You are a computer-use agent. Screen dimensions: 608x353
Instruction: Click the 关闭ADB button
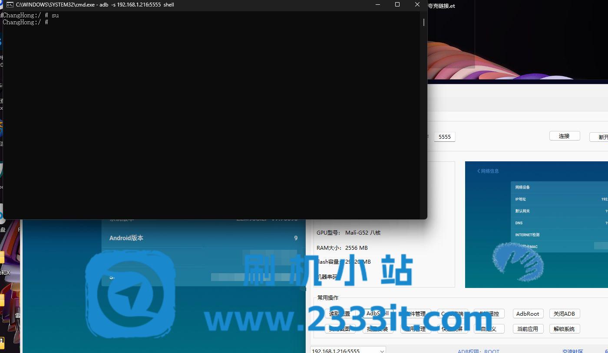click(564, 314)
